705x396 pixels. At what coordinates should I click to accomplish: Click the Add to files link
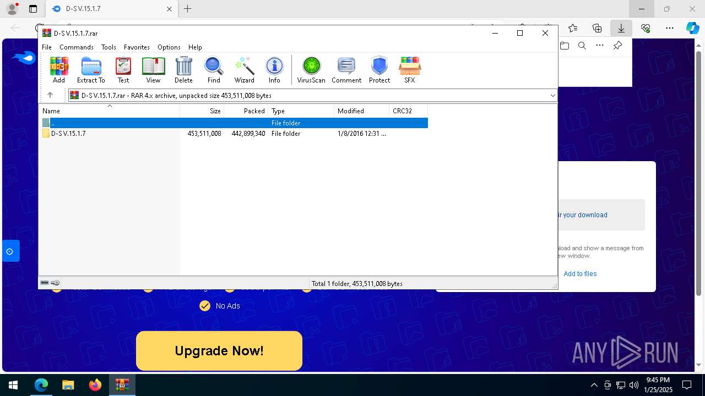pos(580,274)
